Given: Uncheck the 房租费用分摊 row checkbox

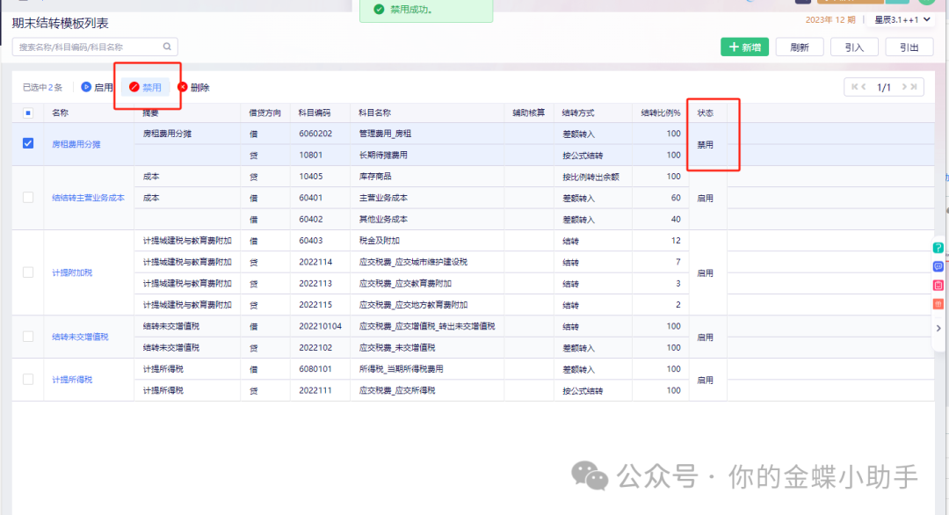Looking at the screenshot, I should coord(28,144).
